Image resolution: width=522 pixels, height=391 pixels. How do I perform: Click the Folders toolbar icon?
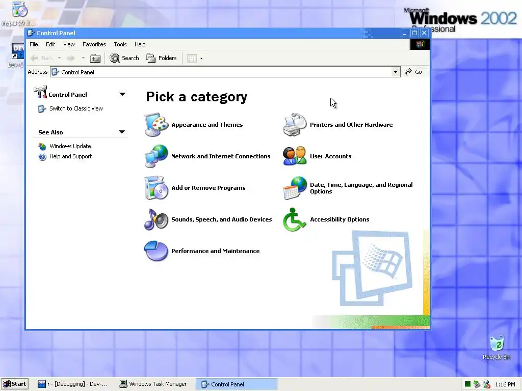pyautogui.click(x=151, y=58)
